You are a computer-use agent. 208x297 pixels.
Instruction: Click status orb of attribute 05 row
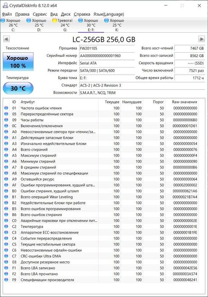(6, 114)
